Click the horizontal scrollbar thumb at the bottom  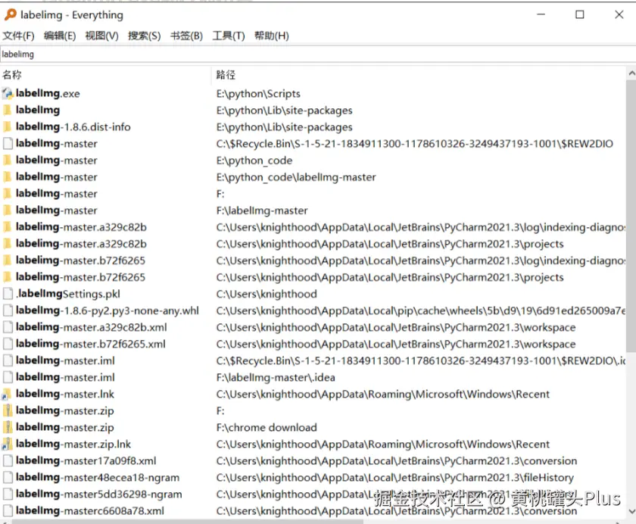point(188,522)
